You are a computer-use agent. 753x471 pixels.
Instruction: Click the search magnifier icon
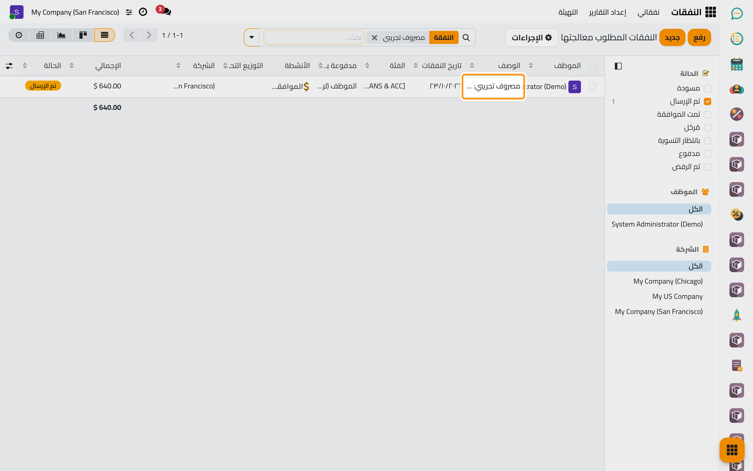tap(466, 38)
